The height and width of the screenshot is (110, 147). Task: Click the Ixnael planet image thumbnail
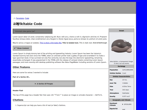click(121, 46)
